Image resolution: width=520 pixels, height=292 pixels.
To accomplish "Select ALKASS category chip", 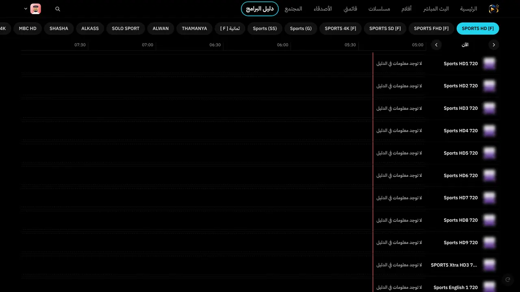I will [90, 28].
